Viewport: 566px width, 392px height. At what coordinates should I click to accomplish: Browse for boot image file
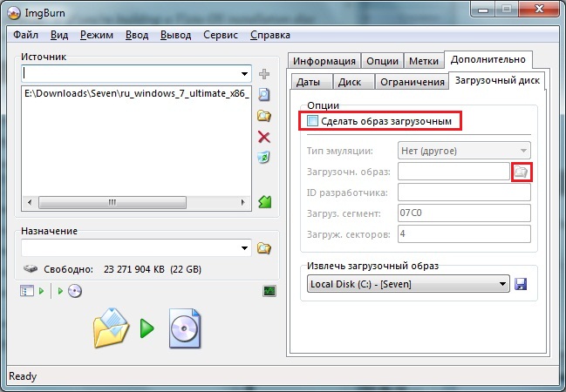pos(521,172)
